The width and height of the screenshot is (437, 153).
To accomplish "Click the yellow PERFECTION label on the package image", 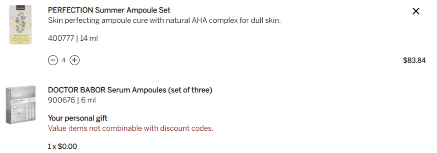I will tap(20, 36).
